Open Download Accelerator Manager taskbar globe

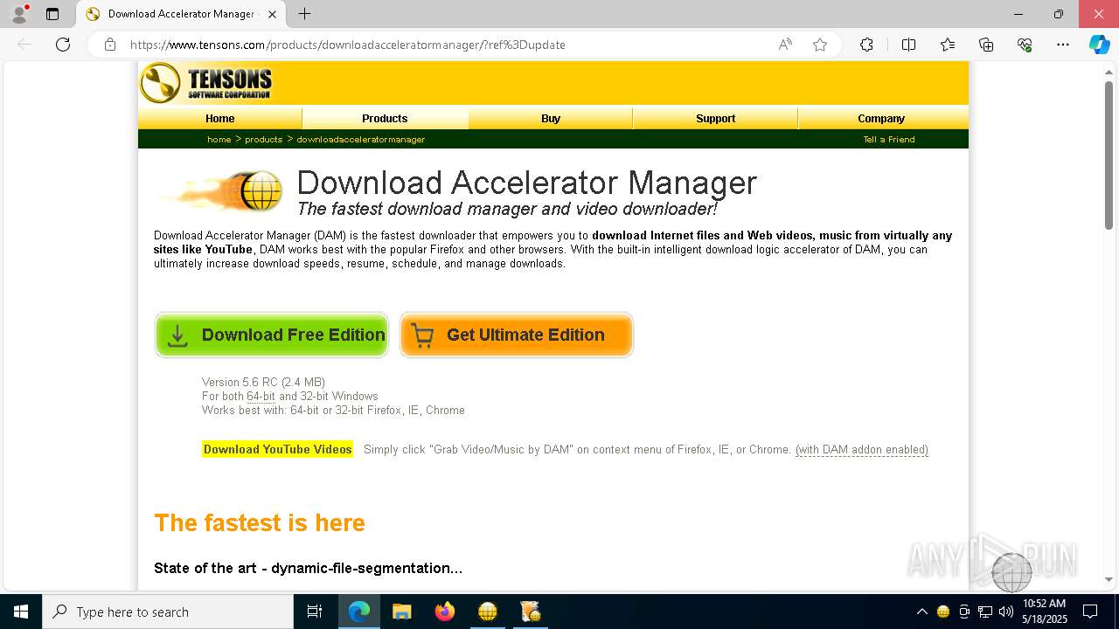[x=488, y=612]
